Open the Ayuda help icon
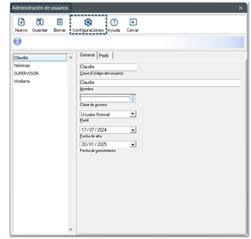 (x=114, y=22)
